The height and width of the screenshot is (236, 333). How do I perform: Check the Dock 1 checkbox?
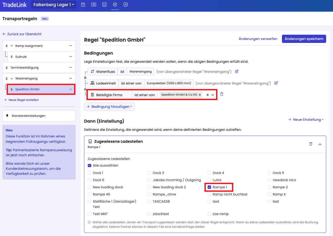point(89,173)
